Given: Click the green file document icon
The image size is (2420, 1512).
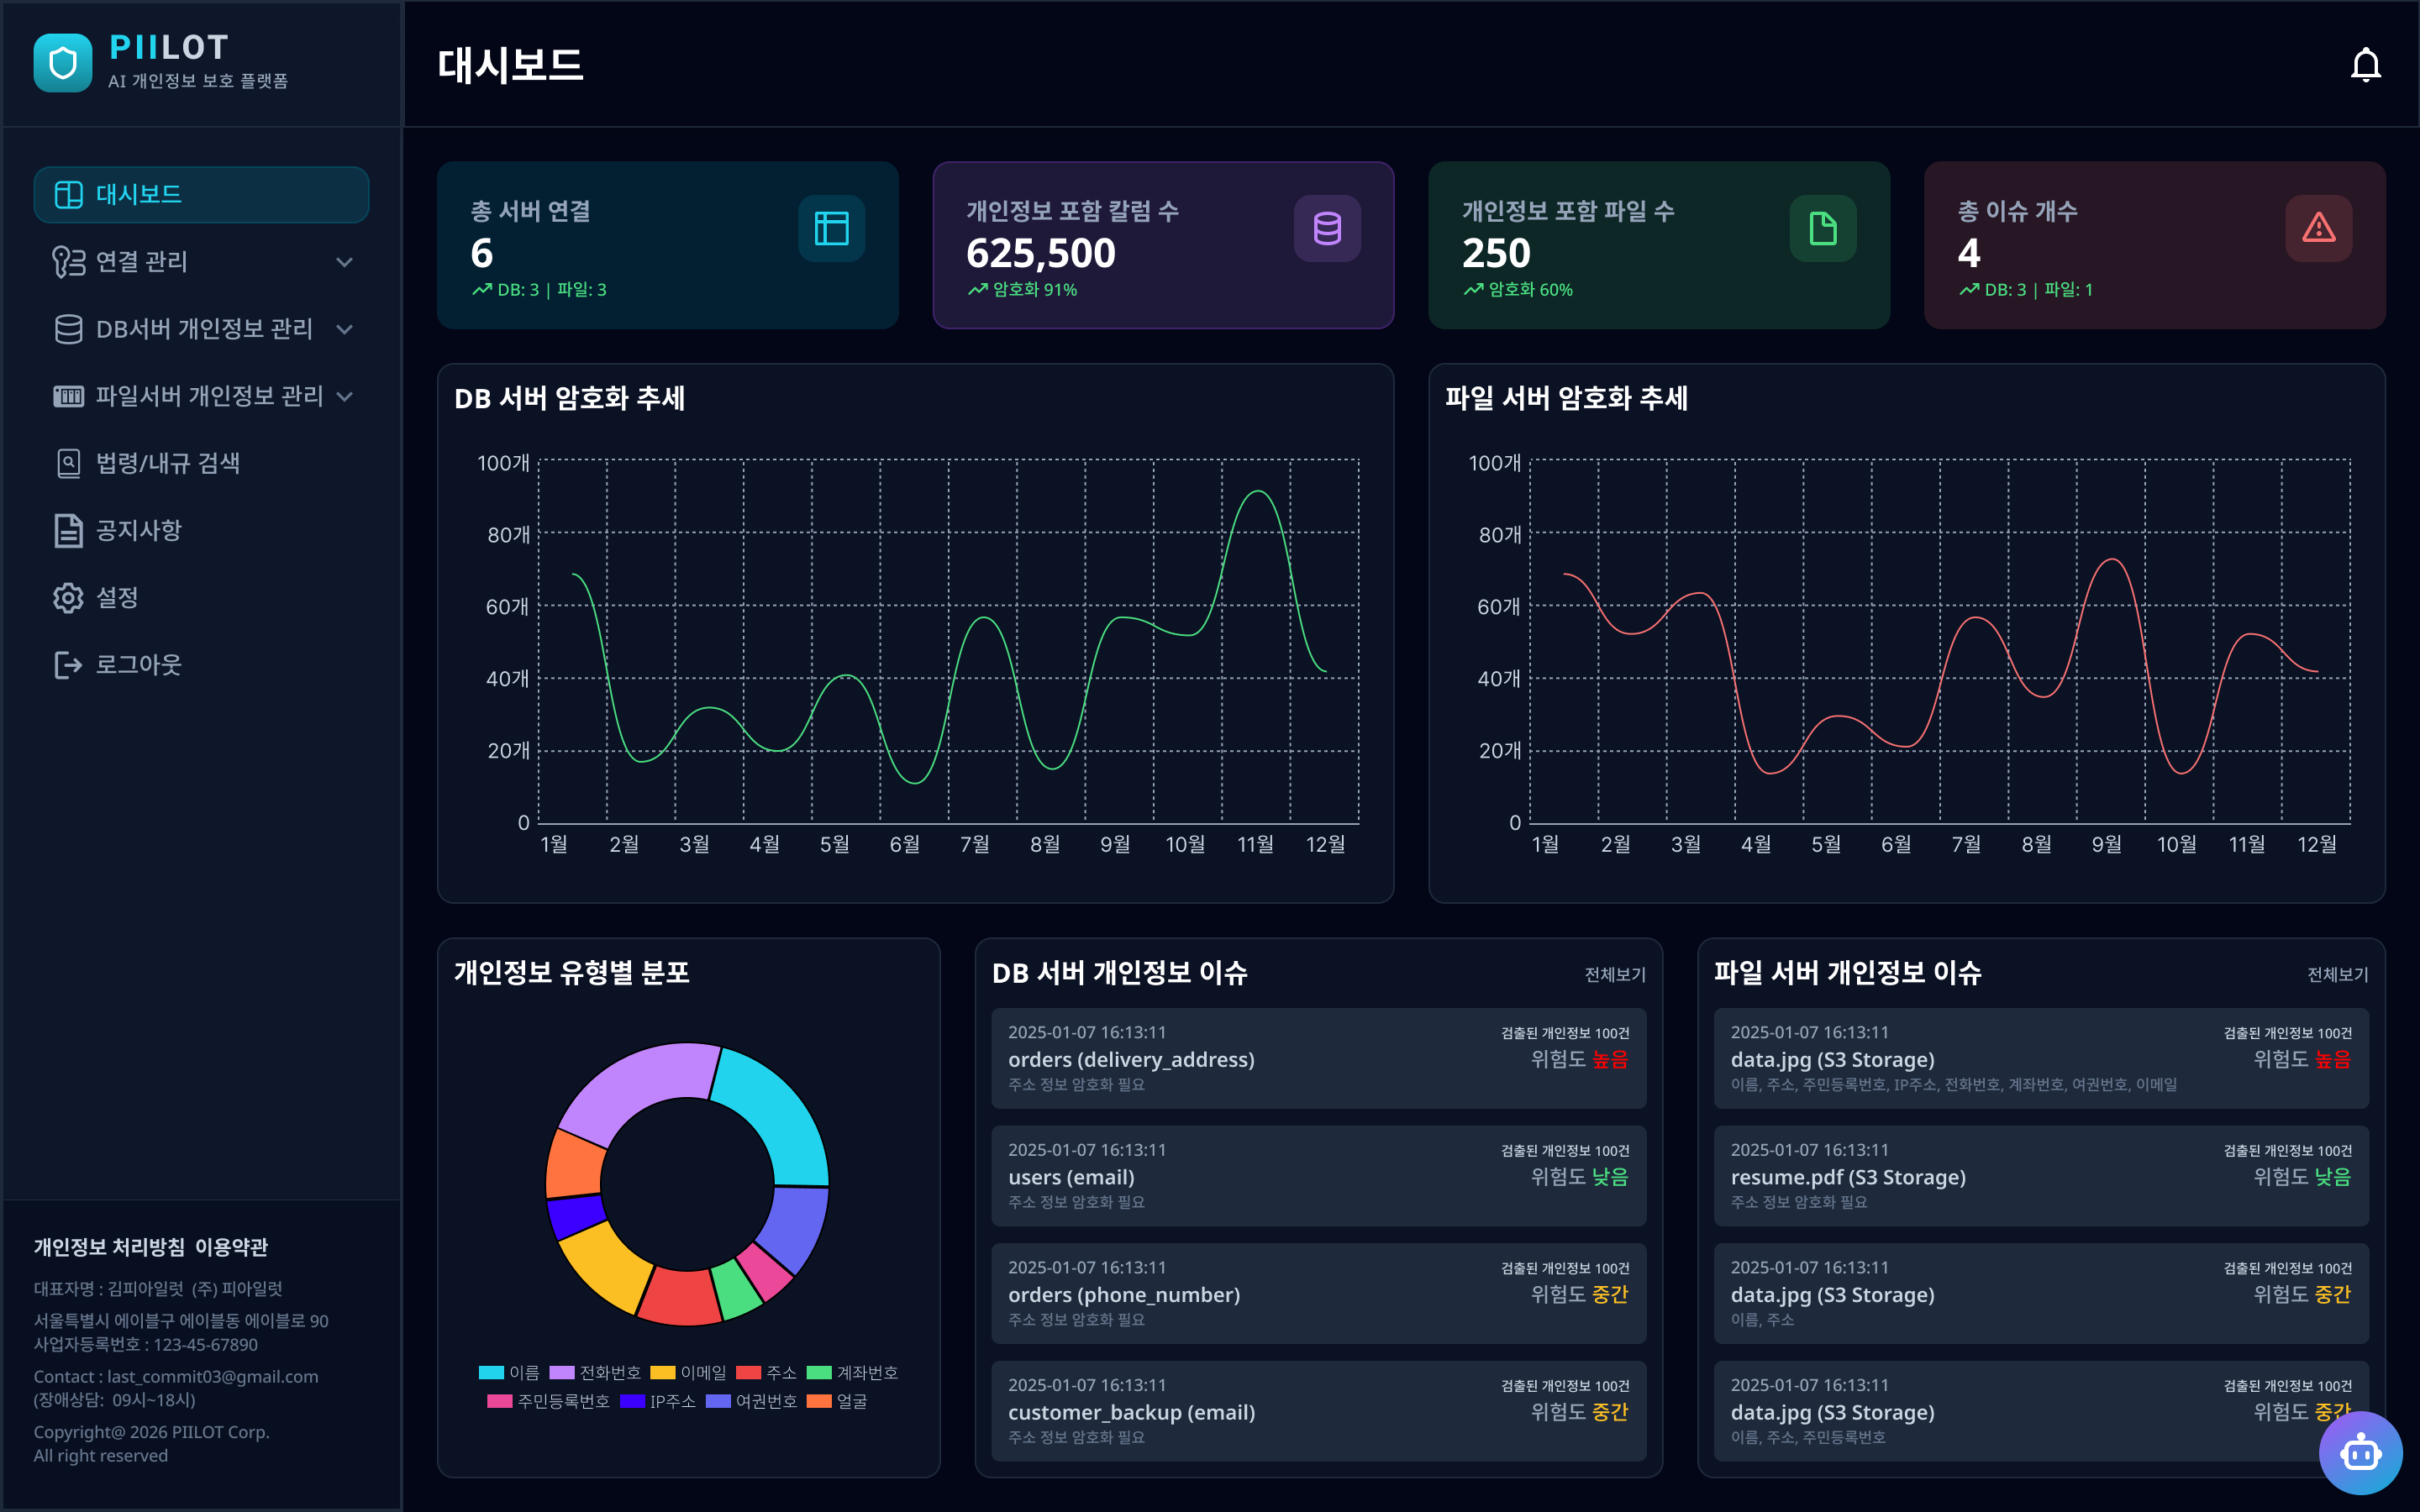Looking at the screenshot, I should [1823, 228].
